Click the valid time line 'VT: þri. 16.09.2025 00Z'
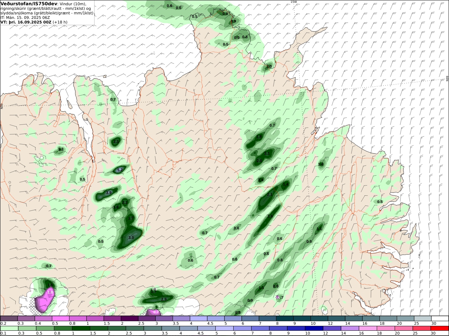The width and height of the screenshot is (449, 336). [x=26, y=22]
